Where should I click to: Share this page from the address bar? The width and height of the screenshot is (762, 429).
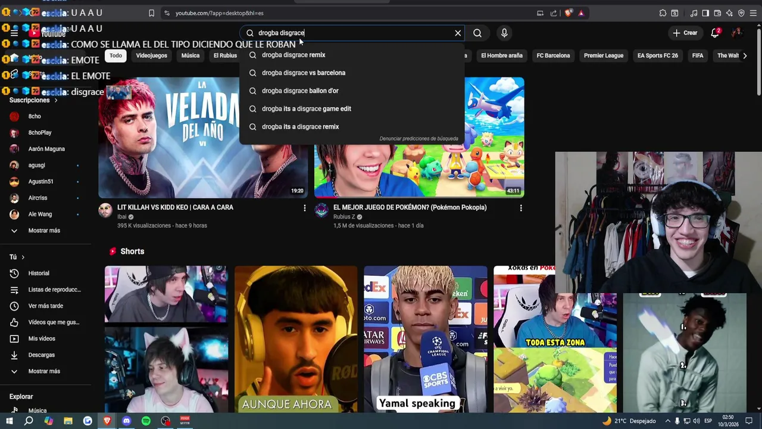(554, 13)
